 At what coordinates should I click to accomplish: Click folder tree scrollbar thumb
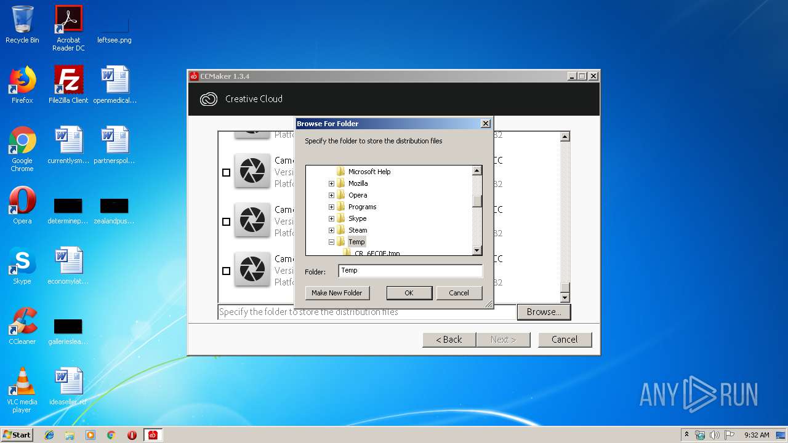click(x=477, y=201)
